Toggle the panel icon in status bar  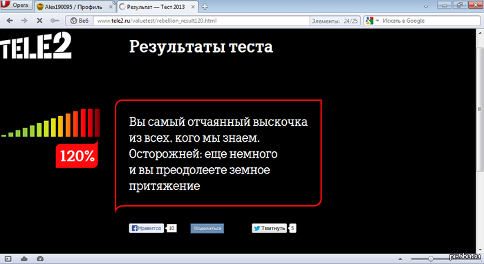pyautogui.click(x=8, y=259)
